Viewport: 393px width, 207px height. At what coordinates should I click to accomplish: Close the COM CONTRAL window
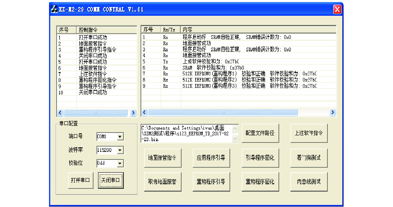337,10
